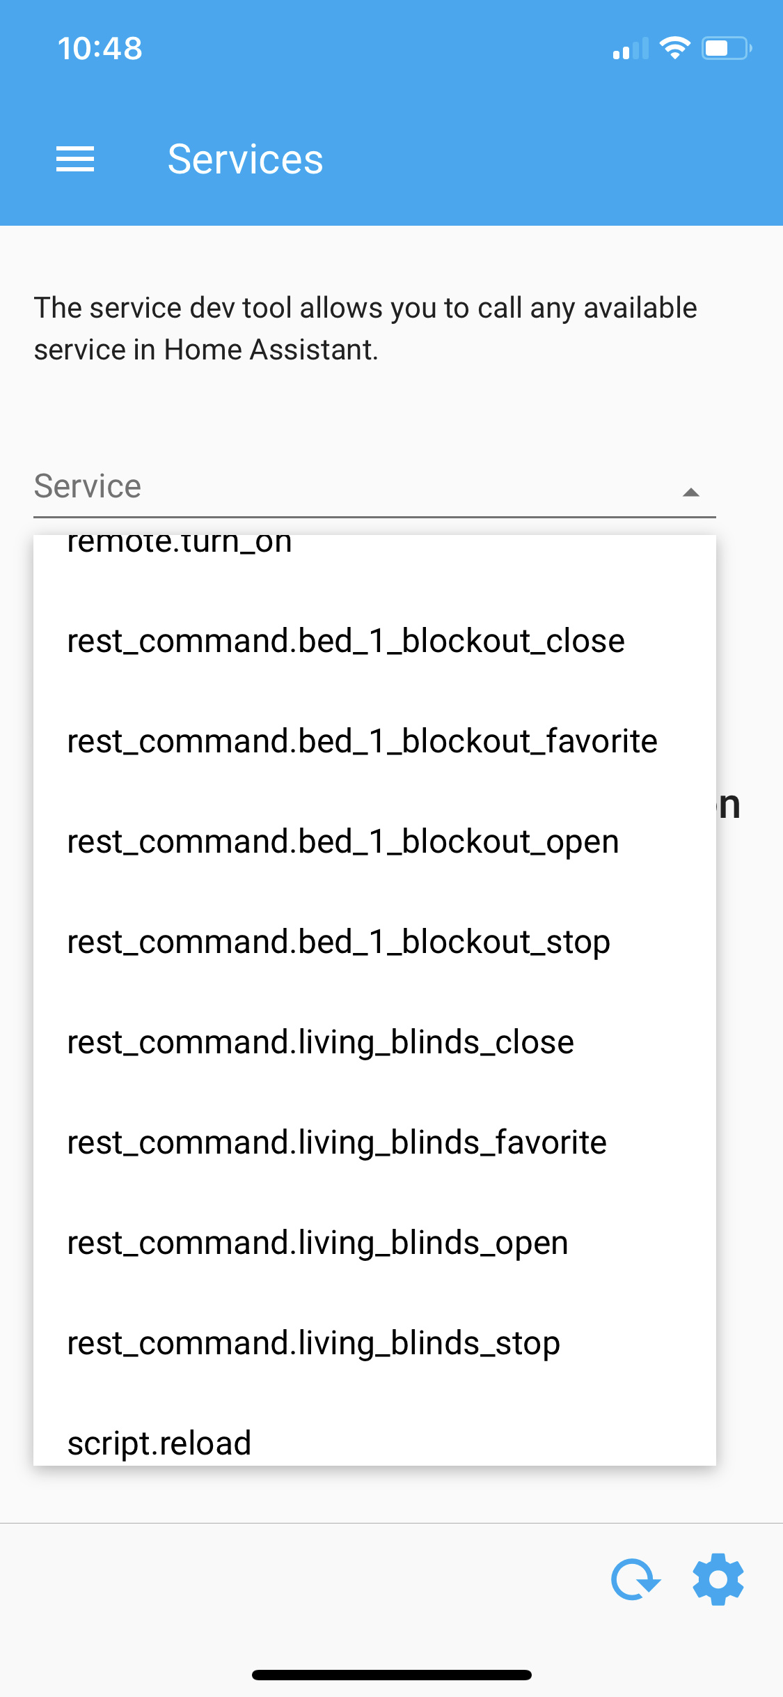Tap the cellular signal bars
This screenshot has height=1697, width=783.
(631, 49)
